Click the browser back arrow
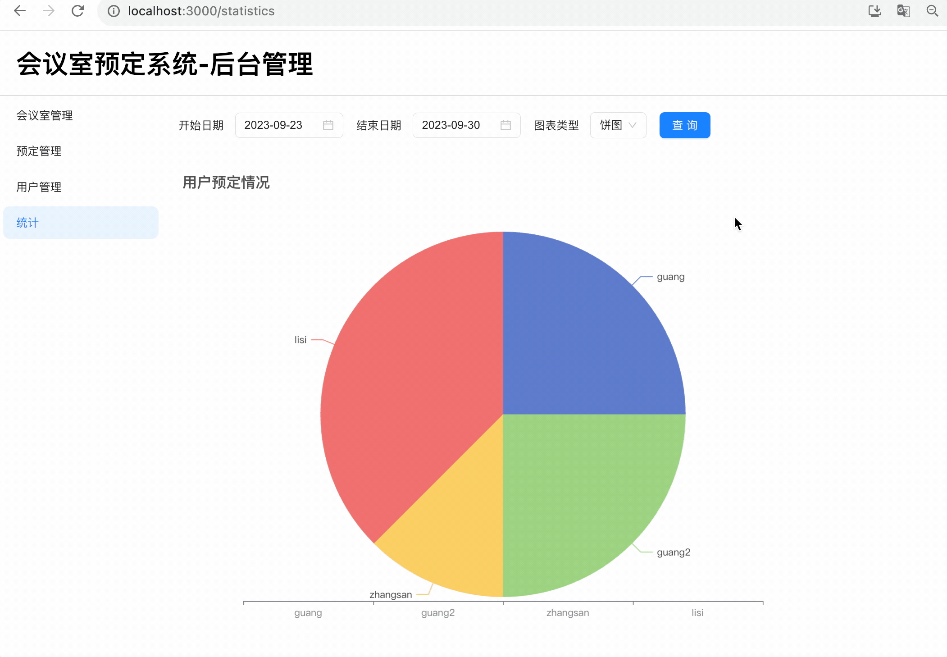Viewport: 947px width, 657px height. pyautogui.click(x=20, y=11)
